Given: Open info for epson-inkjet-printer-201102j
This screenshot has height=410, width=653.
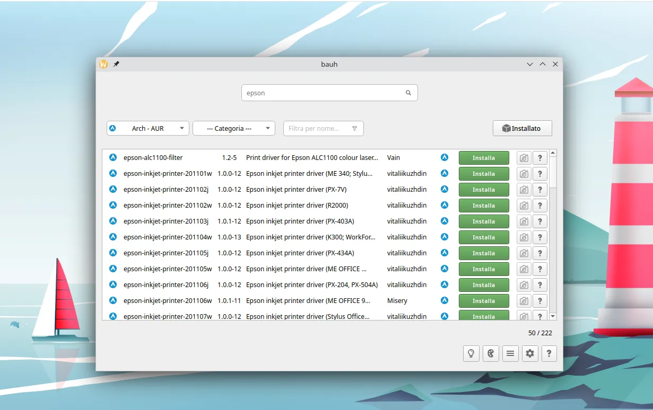Looking at the screenshot, I should (x=539, y=190).
